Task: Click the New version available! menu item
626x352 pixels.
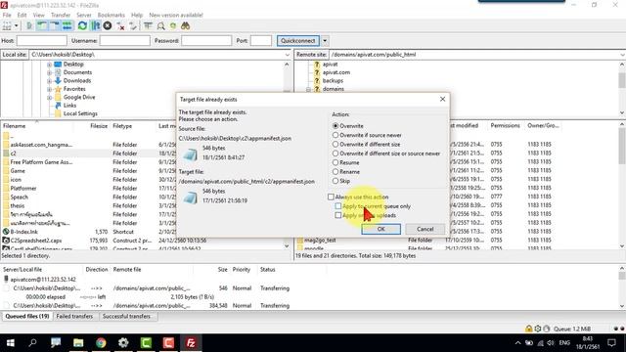Action: (x=176, y=15)
